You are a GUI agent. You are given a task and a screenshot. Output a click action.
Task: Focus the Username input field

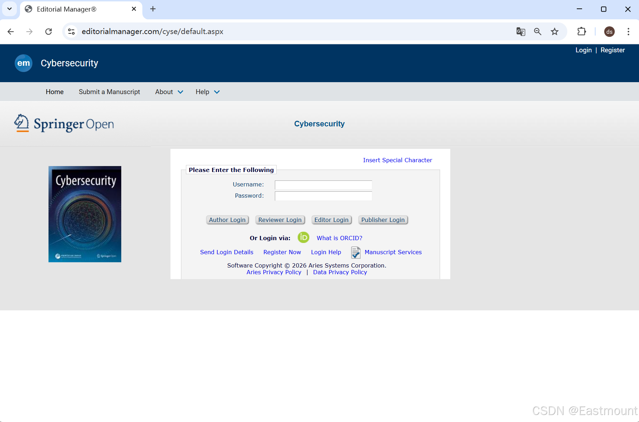[323, 185]
